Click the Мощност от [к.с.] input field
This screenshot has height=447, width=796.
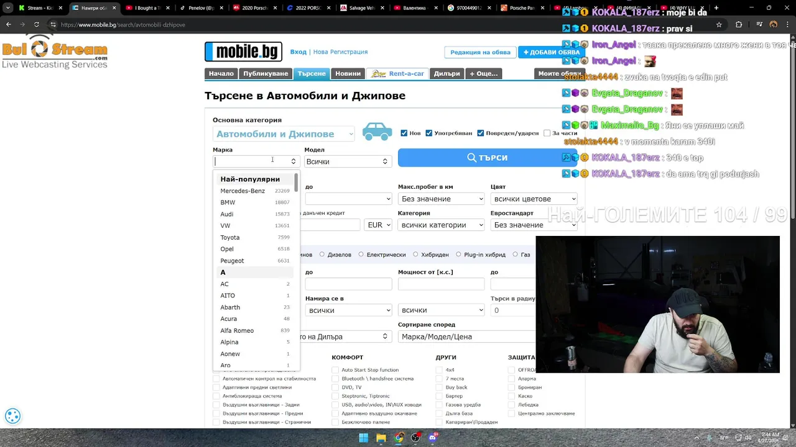pos(441,284)
